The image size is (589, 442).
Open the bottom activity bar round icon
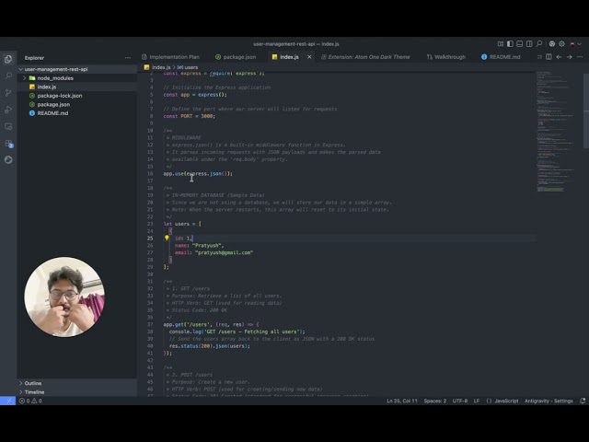tap(8, 160)
